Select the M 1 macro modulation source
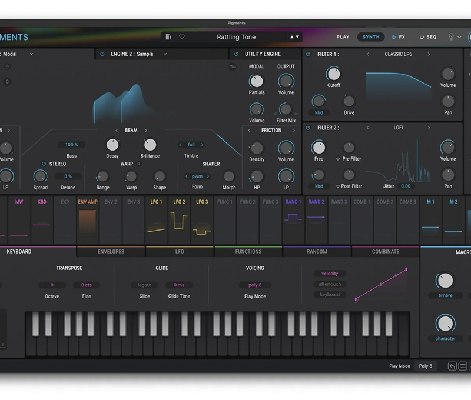471x400 pixels. (430, 220)
